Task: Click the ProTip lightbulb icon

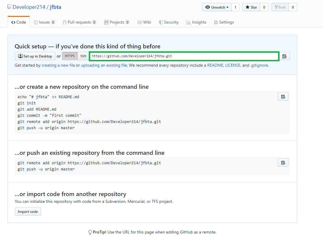Action: (90, 232)
